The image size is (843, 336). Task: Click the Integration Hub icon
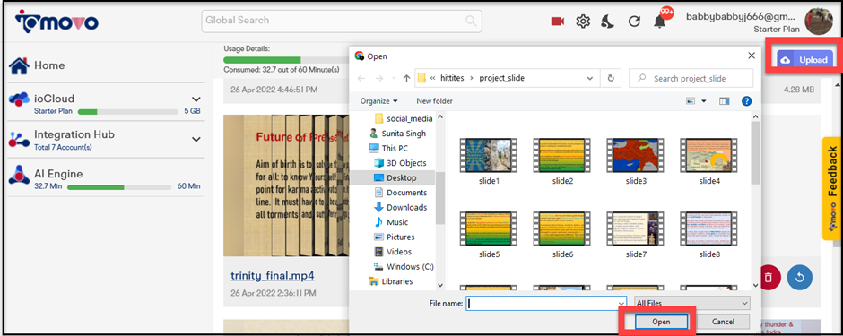pyautogui.click(x=19, y=138)
